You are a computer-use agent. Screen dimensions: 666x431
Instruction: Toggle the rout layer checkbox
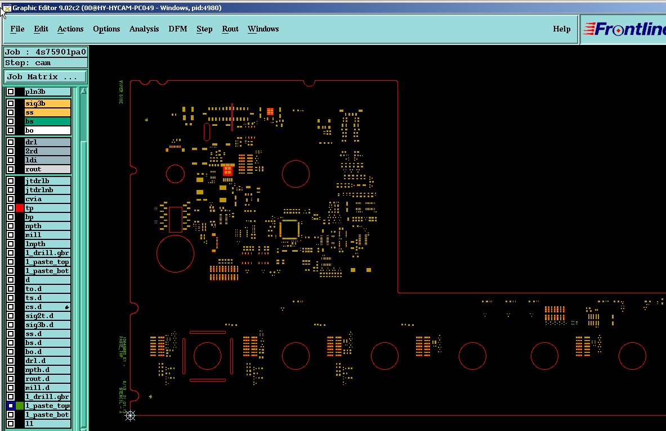pyautogui.click(x=11, y=169)
